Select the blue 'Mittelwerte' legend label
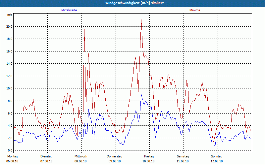Image resolution: width=265 pixels, height=165 pixels. [x=69, y=10]
